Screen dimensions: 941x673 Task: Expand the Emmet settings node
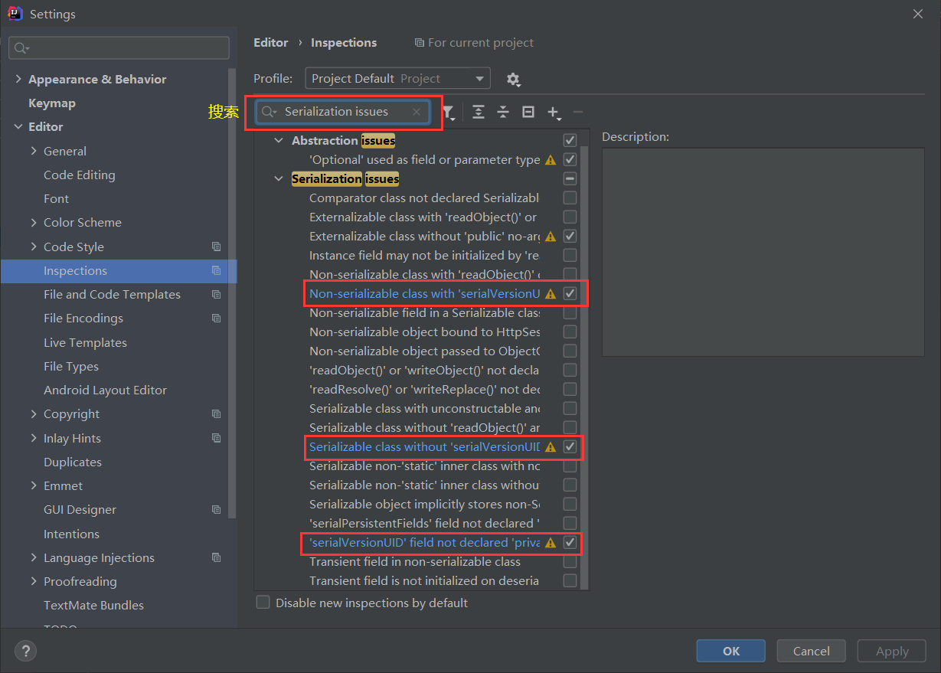34,485
